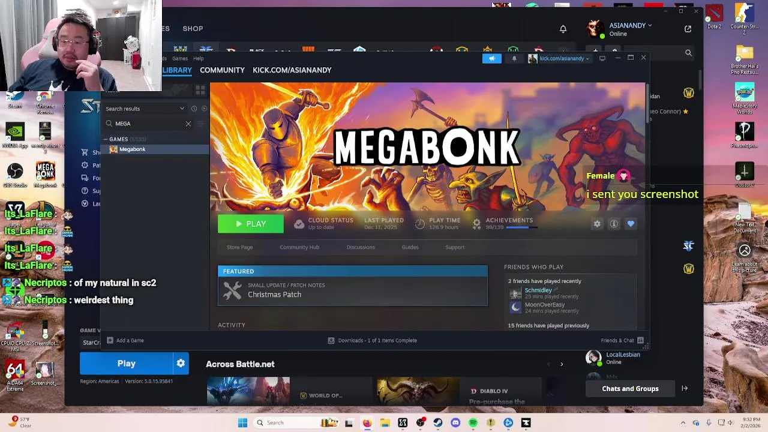Click the Steam library grid view icon
Image resolution: width=768 pixels, height=432 pixels.
(200, 90)
